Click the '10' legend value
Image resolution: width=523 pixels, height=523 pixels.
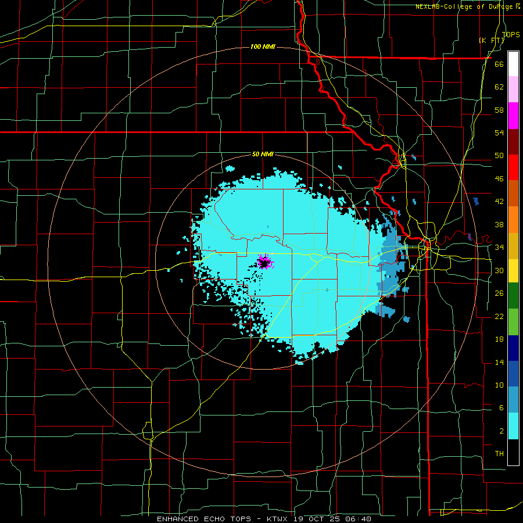[x=499, y=385]
